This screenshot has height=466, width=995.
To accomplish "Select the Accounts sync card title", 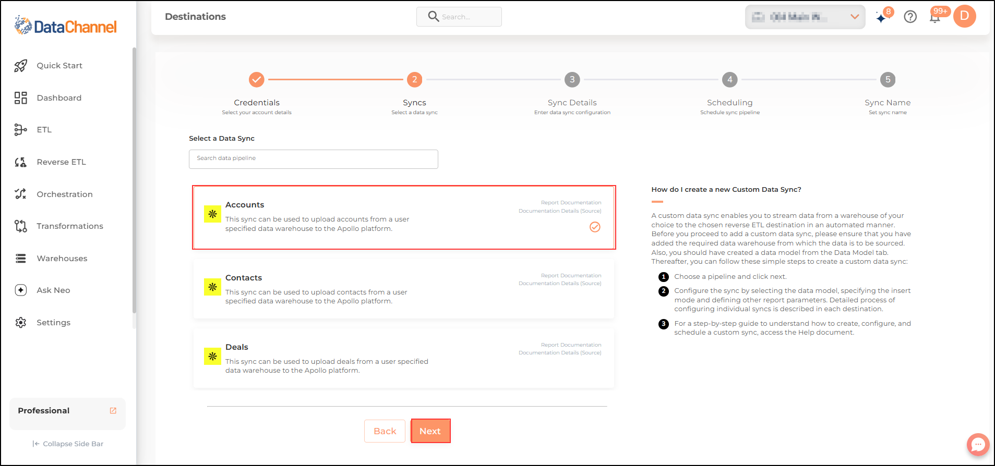I will 245,205.
